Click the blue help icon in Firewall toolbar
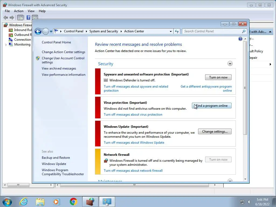The image size is (276, 207). pos(28,18)
